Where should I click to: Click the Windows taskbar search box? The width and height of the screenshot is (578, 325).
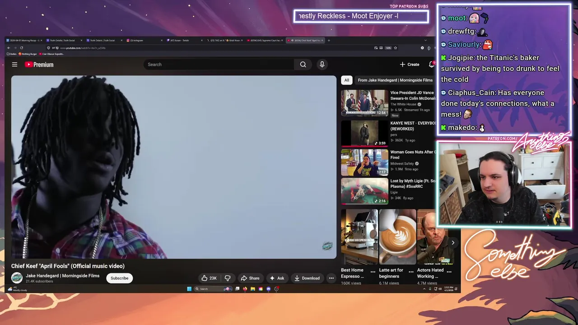(213, 289)
